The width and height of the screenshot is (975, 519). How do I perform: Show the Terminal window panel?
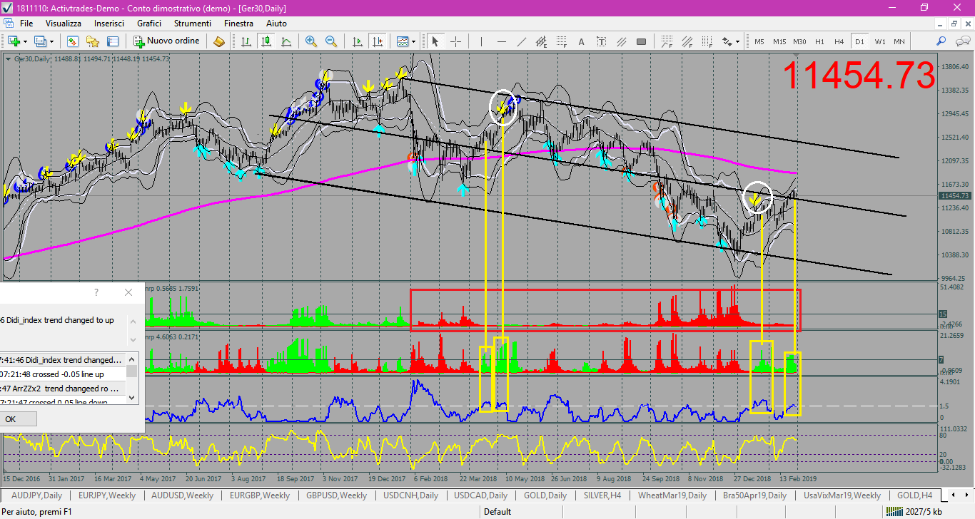coord(113,41)
